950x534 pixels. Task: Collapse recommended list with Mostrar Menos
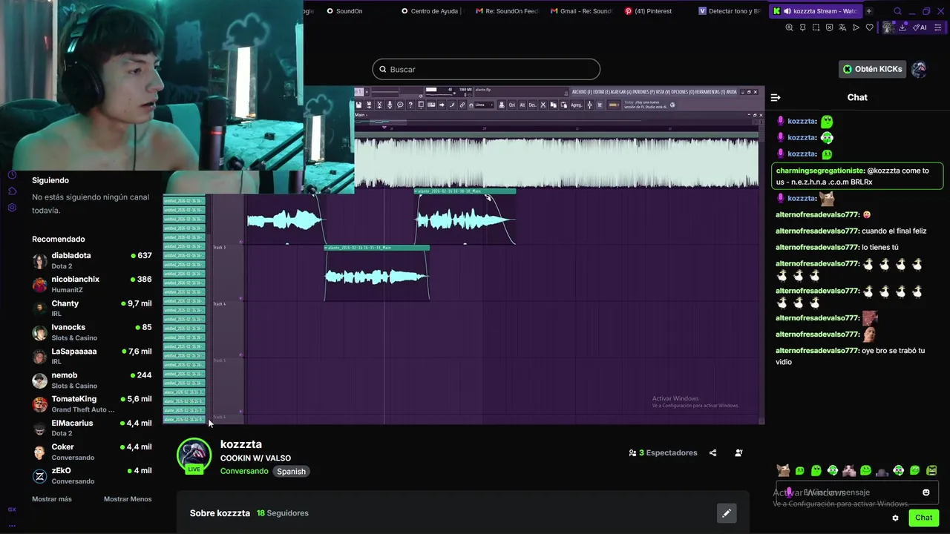coord(128,499)
